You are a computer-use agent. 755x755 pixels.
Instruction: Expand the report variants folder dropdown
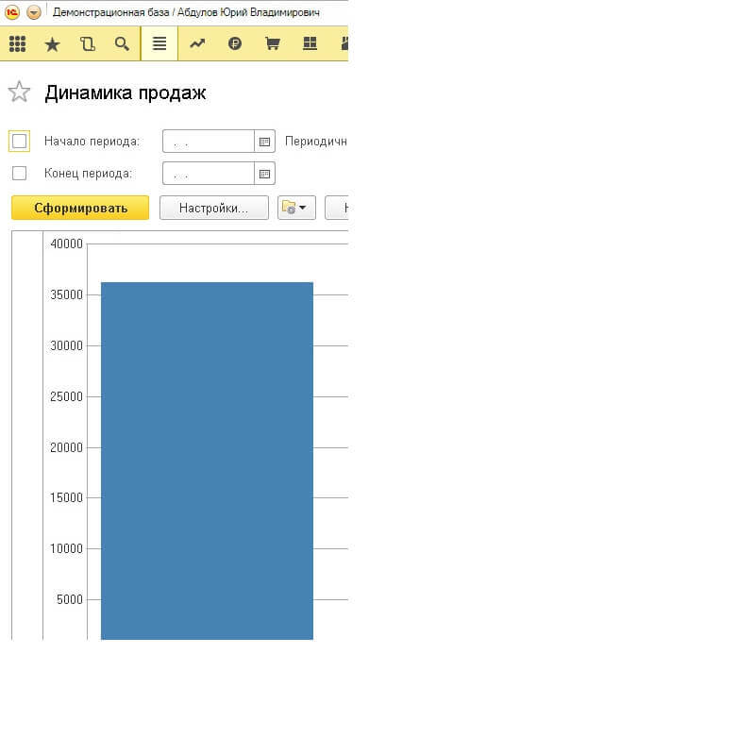click(x=296, y=208)
